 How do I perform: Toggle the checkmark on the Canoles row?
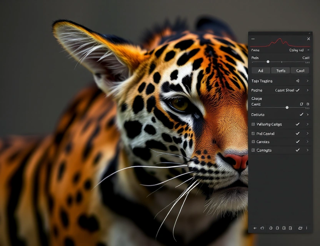click(x=298, y=141)
